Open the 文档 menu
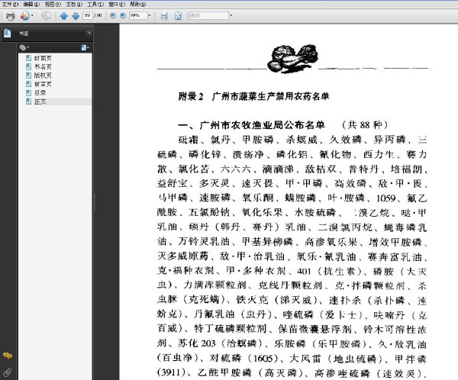This screenshot has width=458, height=380. click(74, 4)
